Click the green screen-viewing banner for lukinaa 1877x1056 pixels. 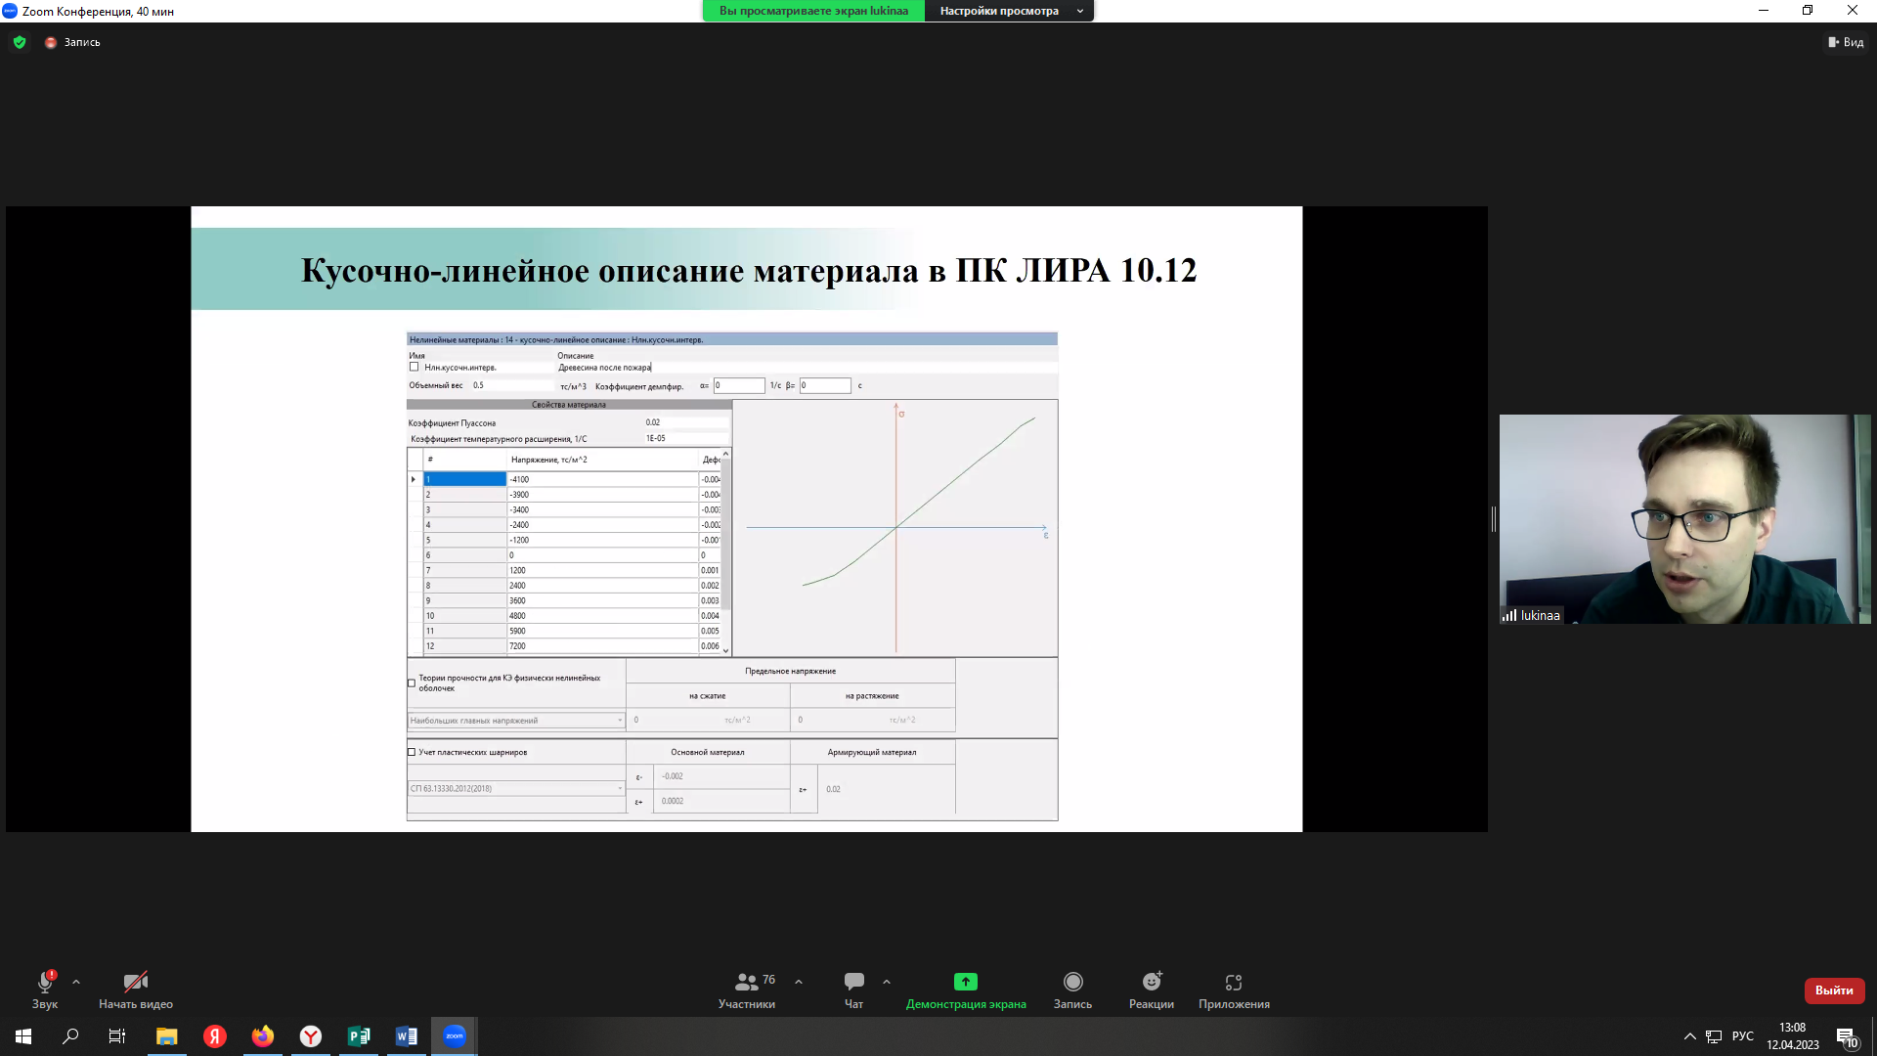(x=813, y=11)
